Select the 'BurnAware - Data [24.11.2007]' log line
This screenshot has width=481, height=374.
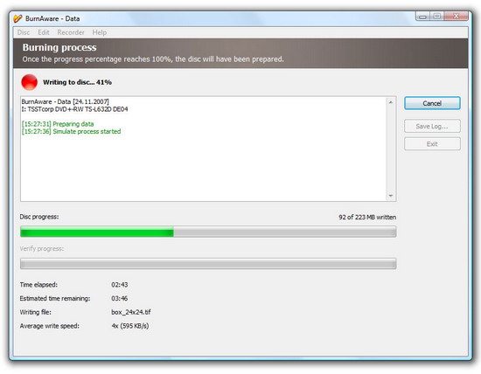click(65, 101)
